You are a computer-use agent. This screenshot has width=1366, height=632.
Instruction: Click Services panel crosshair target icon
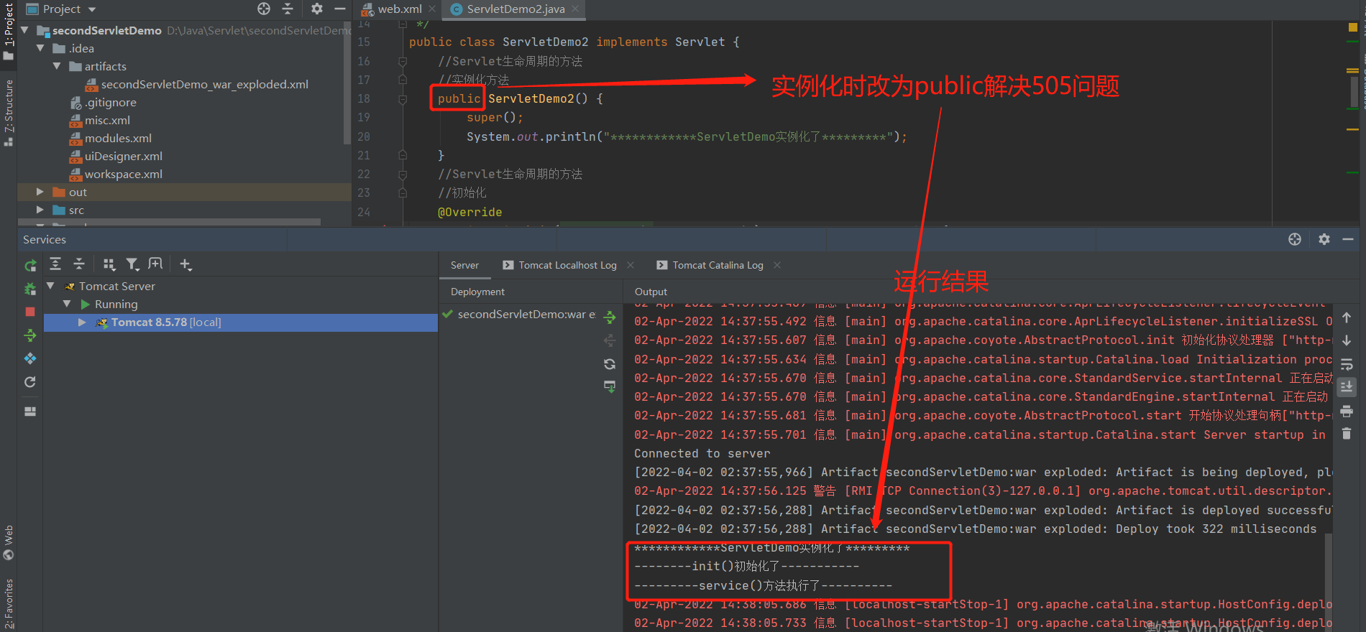click(x=1295, y=239)
